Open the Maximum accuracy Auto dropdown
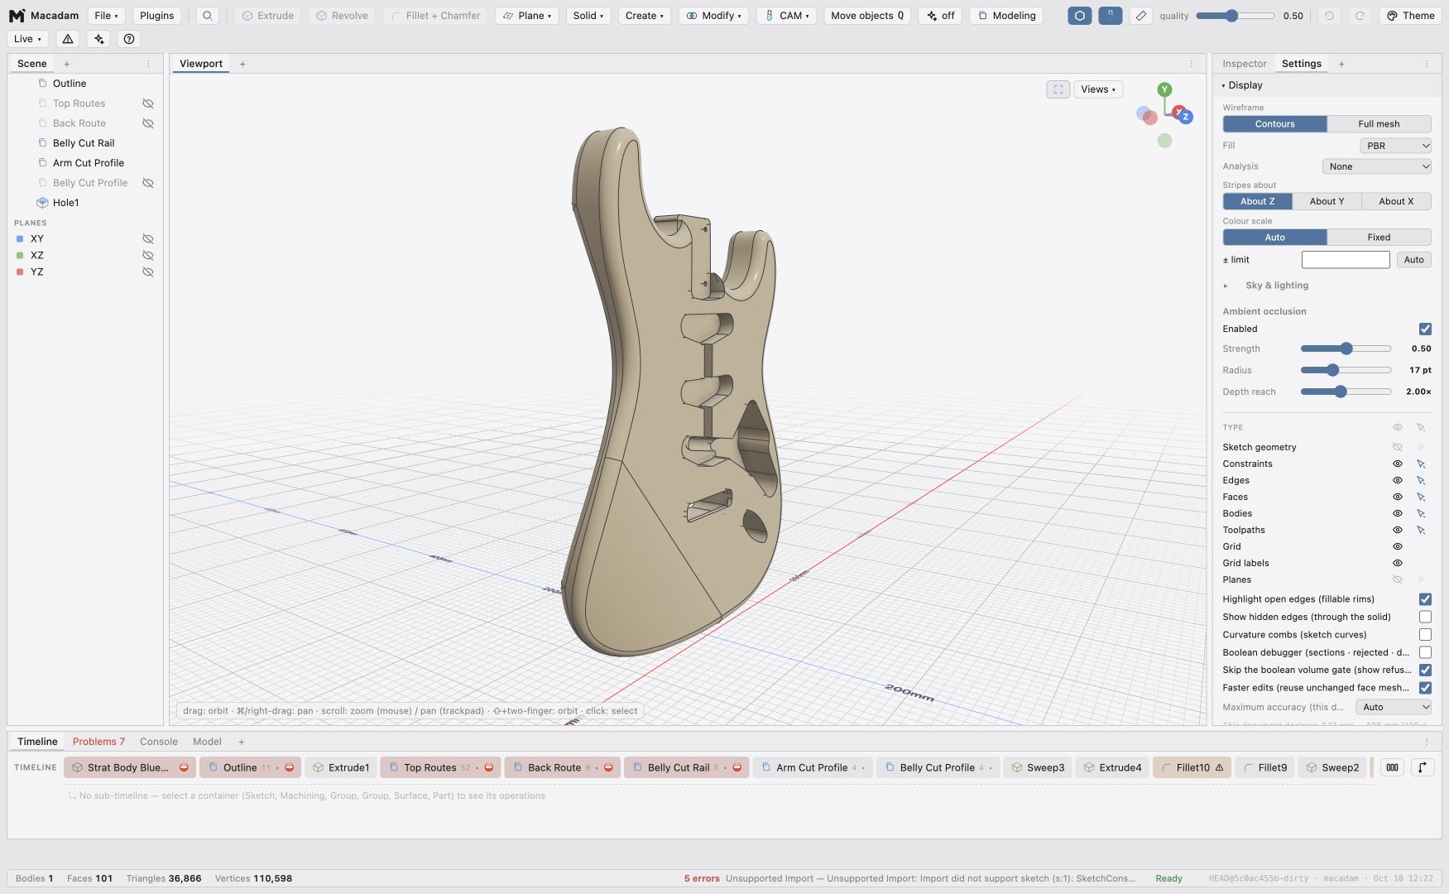1449x894 pixels. click(1394, 707)
